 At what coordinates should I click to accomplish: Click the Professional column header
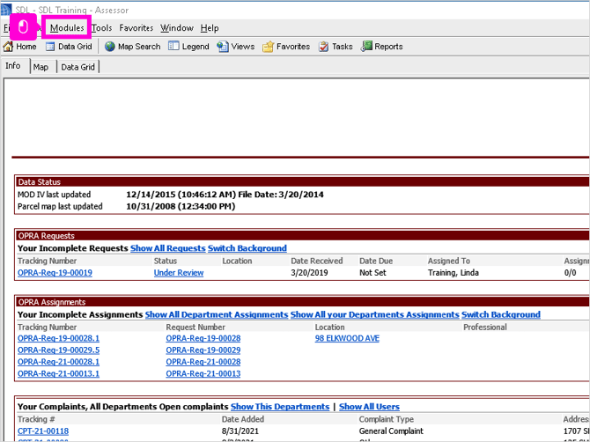[x=485, y=328]
